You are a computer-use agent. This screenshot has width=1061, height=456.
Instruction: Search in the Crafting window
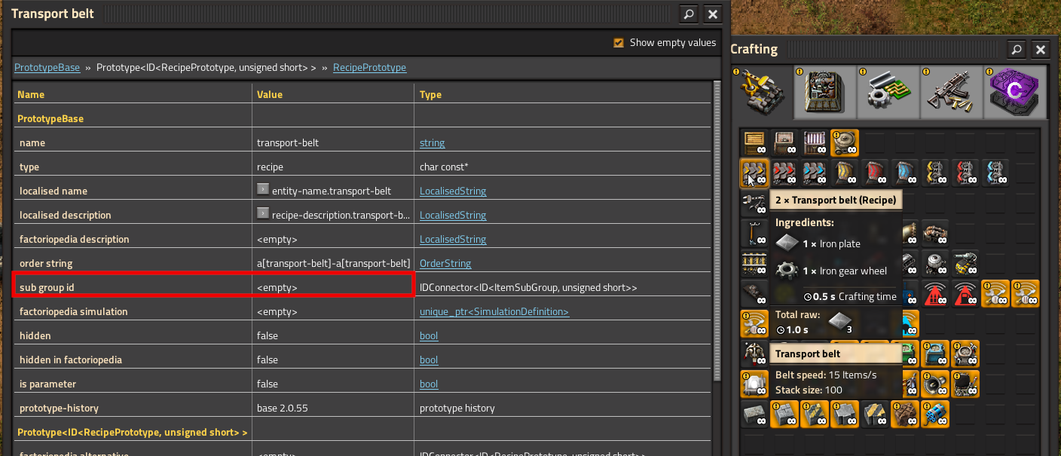[x=1017, y=50]
